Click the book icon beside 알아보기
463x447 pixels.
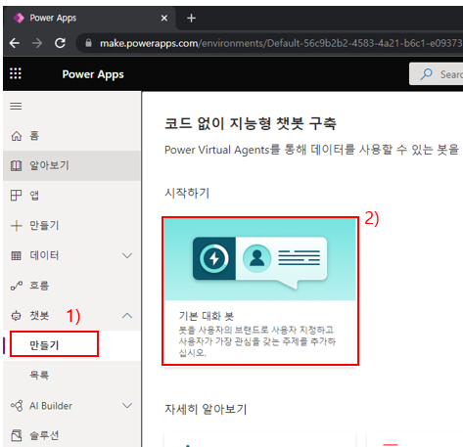(17, 165)
